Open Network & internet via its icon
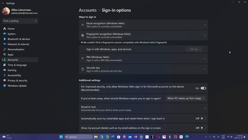The width and height of the screenshot is (248, 140). tap(5, 44)
